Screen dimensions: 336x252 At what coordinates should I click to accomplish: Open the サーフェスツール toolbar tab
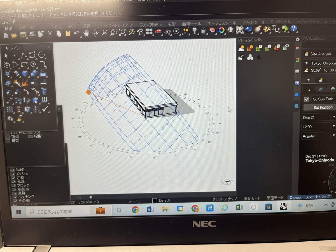point(221,23)
